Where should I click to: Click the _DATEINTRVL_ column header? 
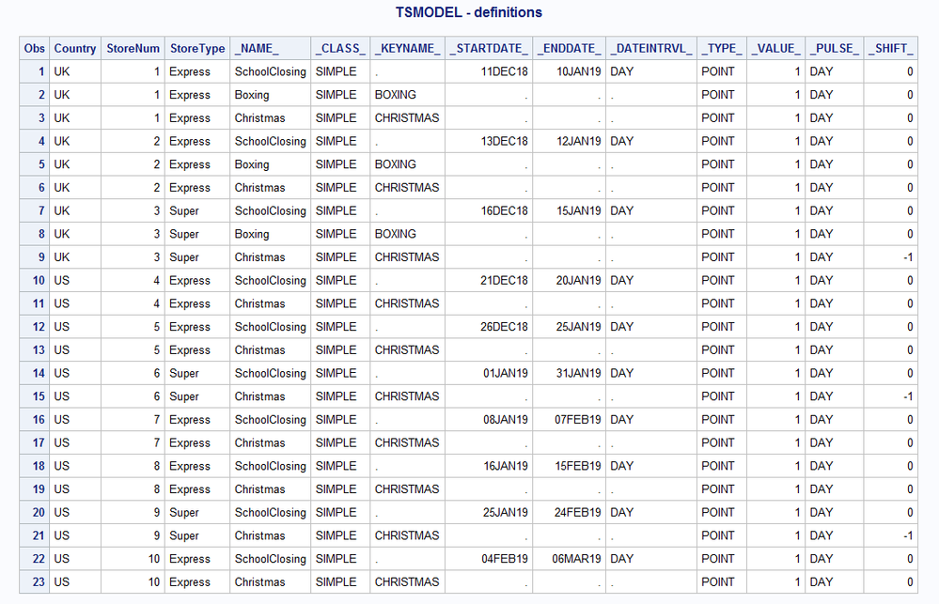650,49
